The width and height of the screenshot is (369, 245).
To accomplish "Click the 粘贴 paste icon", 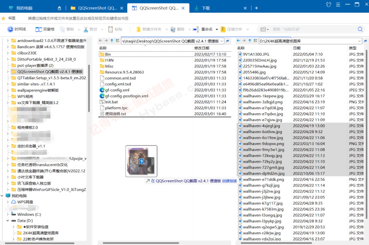I will pos(110,29).
